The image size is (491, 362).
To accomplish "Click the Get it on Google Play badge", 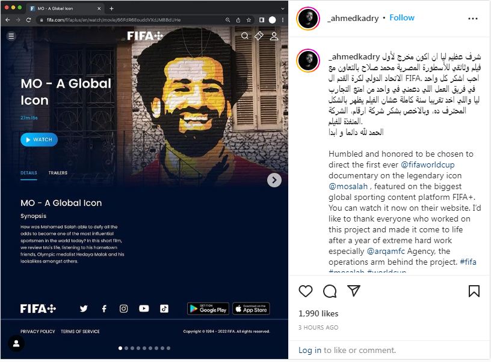I will point(208,309).
